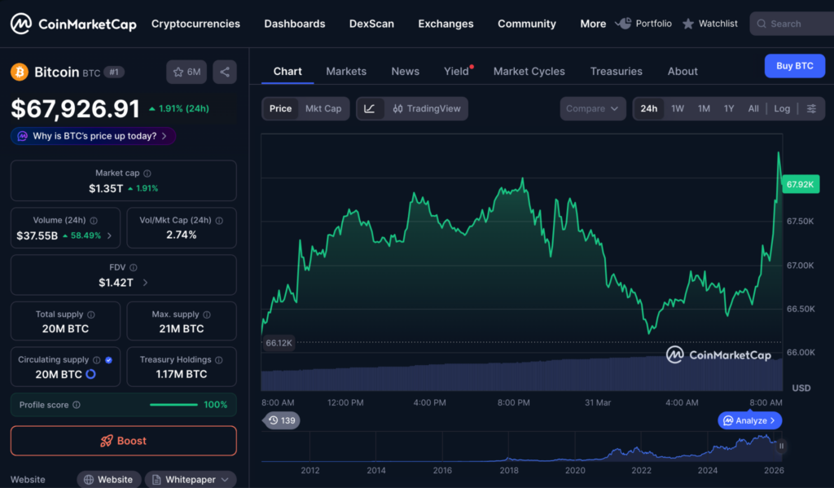Click Market cap info icon
This screenshot has height=488, width=834.
pyautogui.click(x=147, y=174)
